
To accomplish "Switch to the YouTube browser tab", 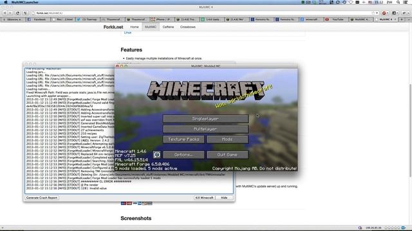I will click(x=335, y=19).
